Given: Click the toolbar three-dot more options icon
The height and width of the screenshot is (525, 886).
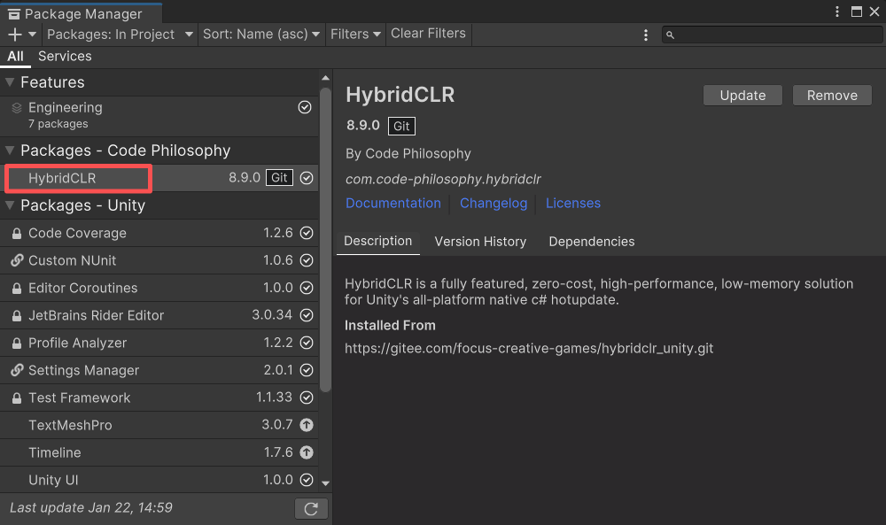Looking at the screenshot, I should [x=646, y=35].
